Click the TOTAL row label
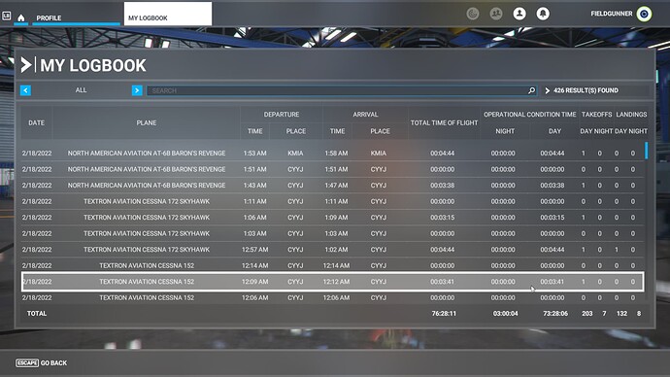This screenshot has width=670, height=377. 37,313
